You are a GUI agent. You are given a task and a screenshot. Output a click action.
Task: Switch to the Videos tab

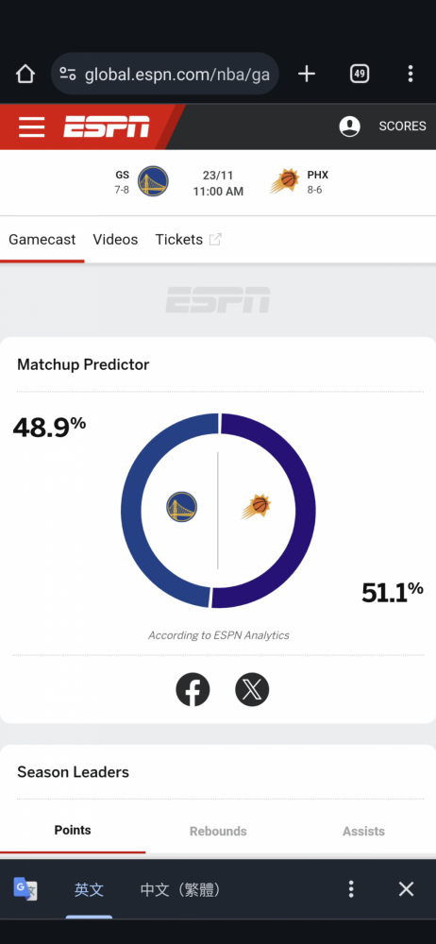pos(115,240)
